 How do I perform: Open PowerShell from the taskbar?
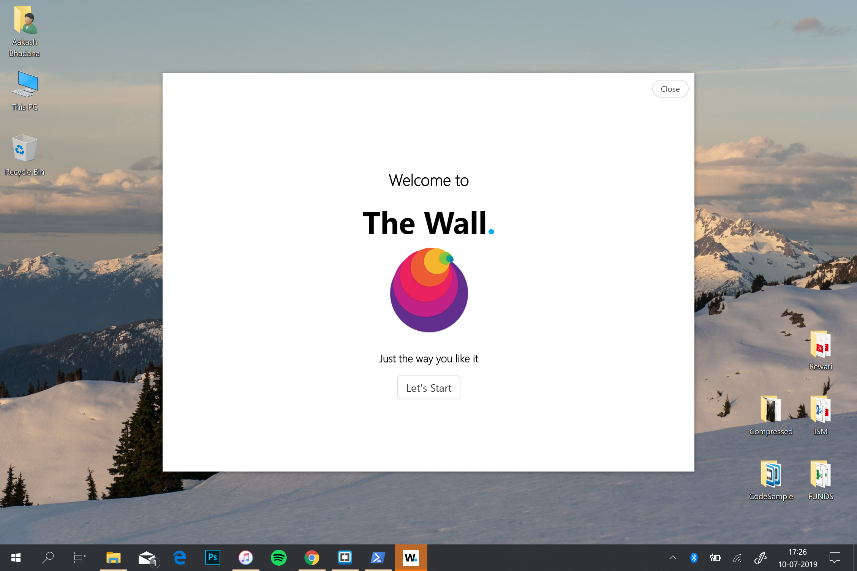pyautogui.click(x=378, y=557)
